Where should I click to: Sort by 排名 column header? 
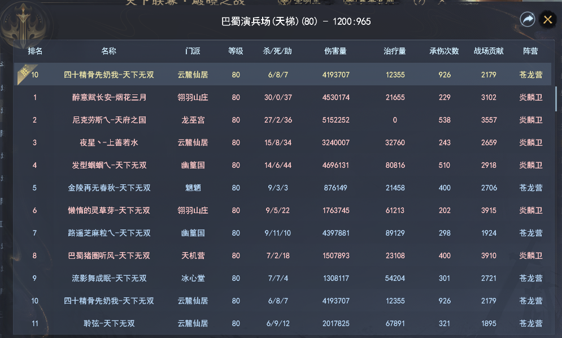[x=35, y=51]
